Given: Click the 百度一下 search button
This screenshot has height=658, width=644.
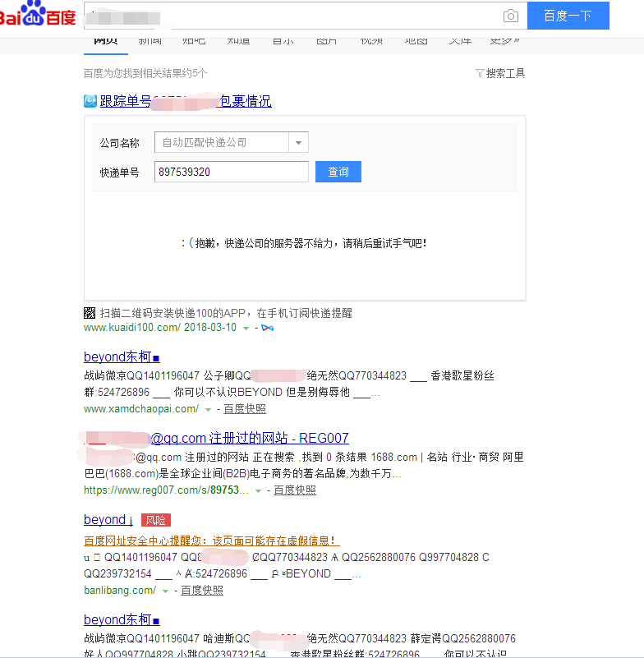Looking at the screenshot, I should coord(568,16).
